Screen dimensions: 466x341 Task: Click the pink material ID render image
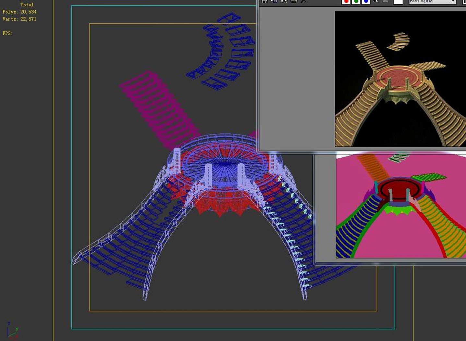pyautogui.click(x=401, y=206)
